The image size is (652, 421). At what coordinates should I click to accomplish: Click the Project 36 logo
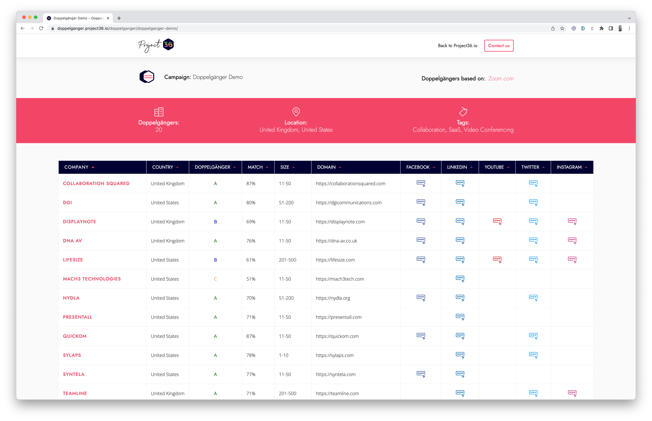tap(156, 45)
